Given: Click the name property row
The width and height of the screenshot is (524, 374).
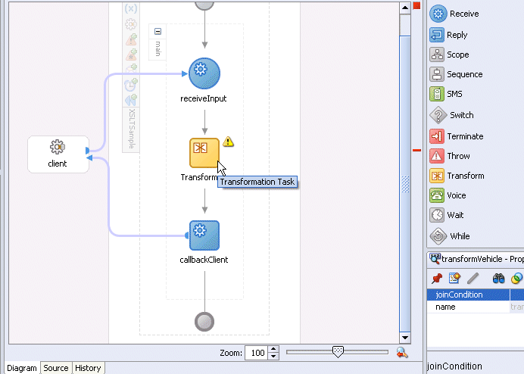Looking at the screenshot, I should [476, 307].
